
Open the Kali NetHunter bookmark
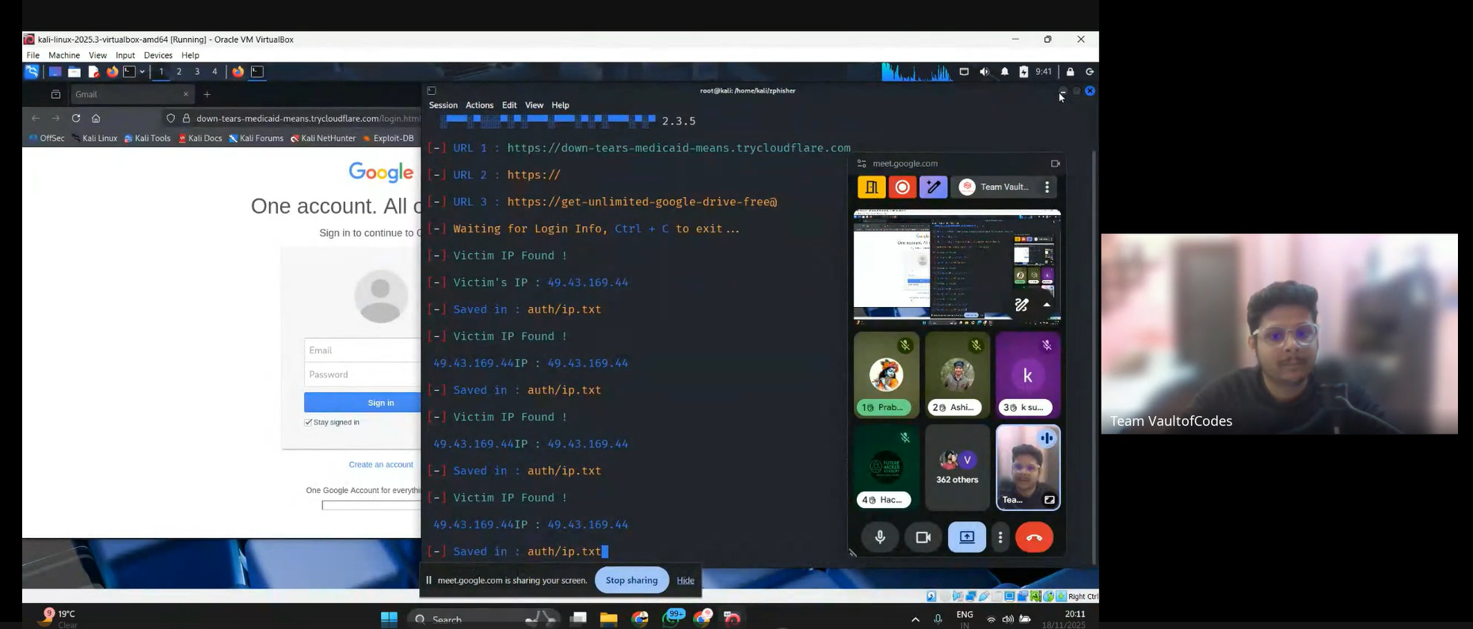click(x=323, y=138)
